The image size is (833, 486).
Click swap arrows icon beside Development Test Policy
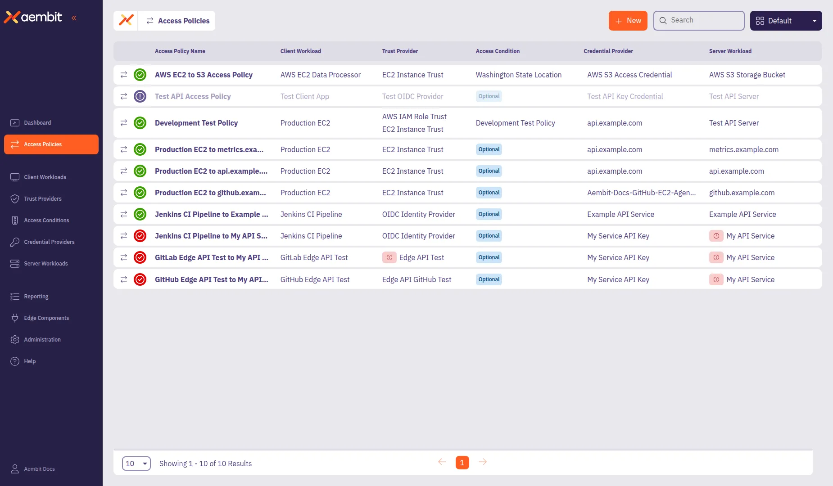[x=124, y=123]
